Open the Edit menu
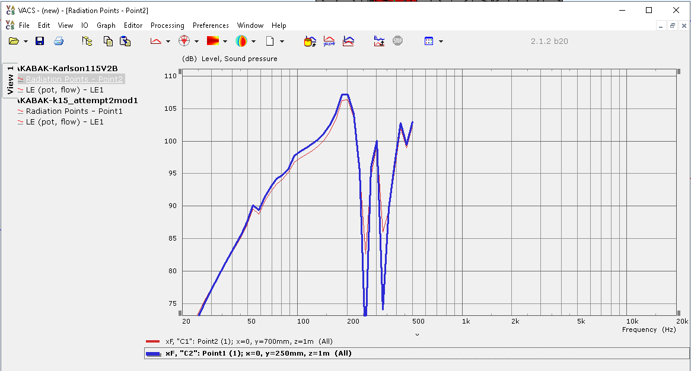The height and width of the screenshot is (371, 691). tap(44, 25)
